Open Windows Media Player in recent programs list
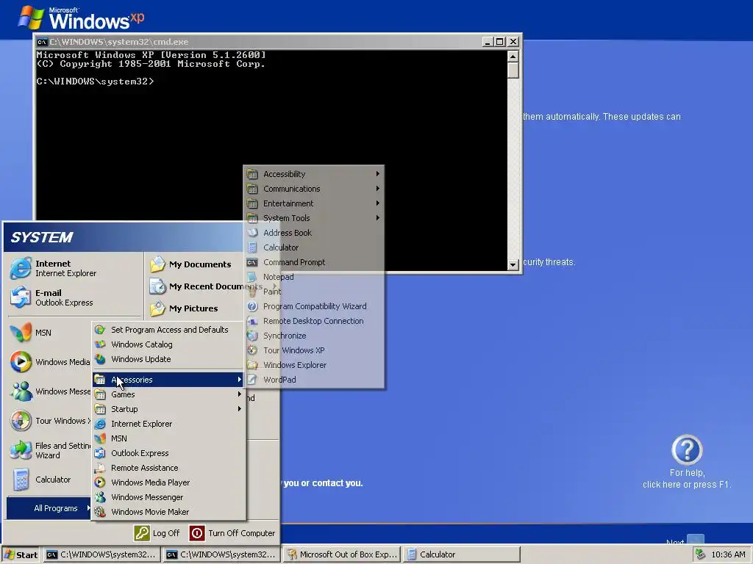 [50, 362]
